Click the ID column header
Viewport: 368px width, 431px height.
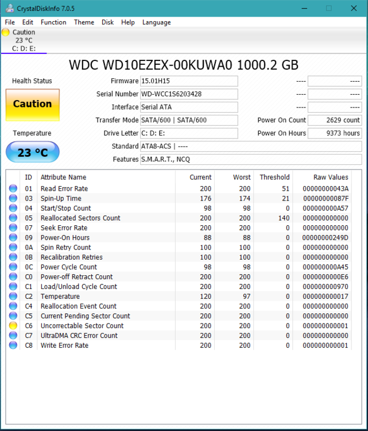click(29, 178)
